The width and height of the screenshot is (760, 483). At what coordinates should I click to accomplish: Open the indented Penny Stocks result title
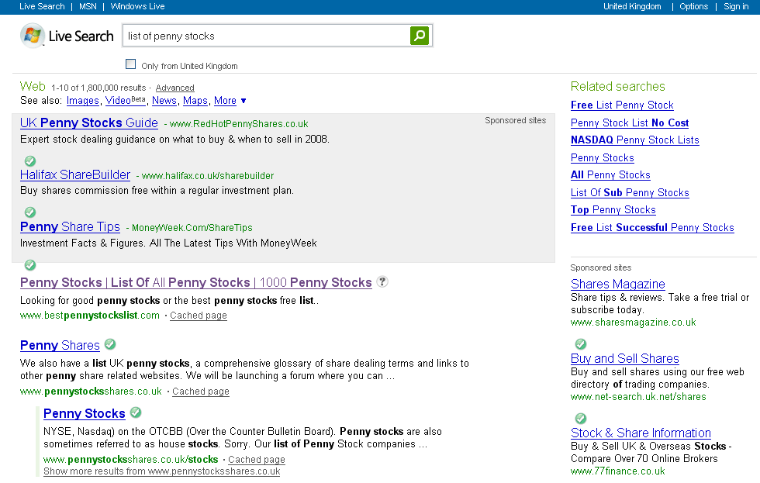[x=85, y=413]
